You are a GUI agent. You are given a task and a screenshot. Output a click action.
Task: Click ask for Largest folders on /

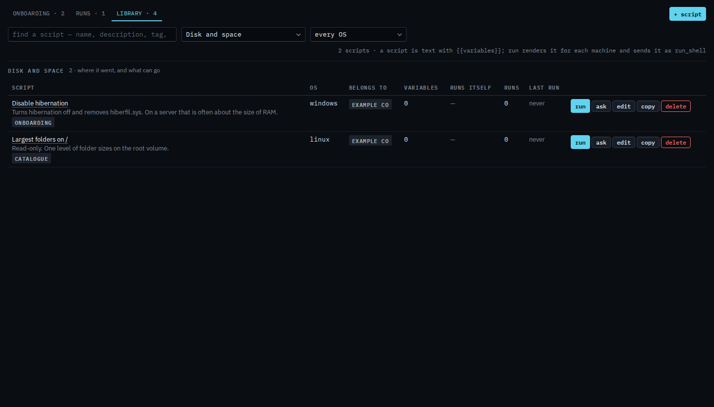601,143
